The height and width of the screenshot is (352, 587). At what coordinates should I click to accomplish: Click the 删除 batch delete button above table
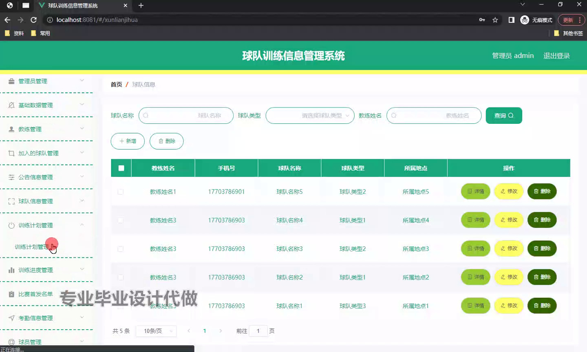(166, 141)
